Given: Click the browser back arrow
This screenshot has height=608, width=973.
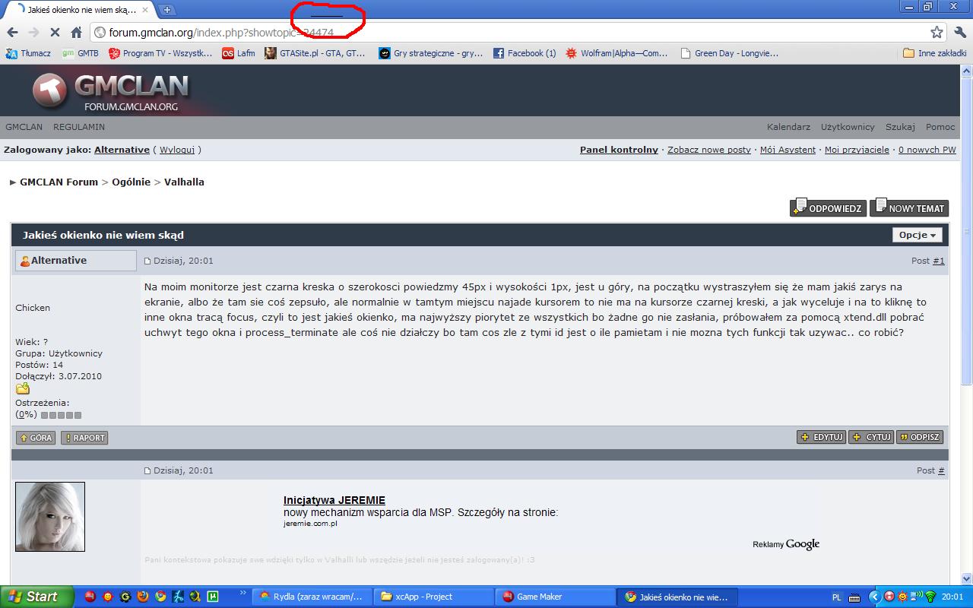Looking at the screenshot, I should [x=12, y=33].
